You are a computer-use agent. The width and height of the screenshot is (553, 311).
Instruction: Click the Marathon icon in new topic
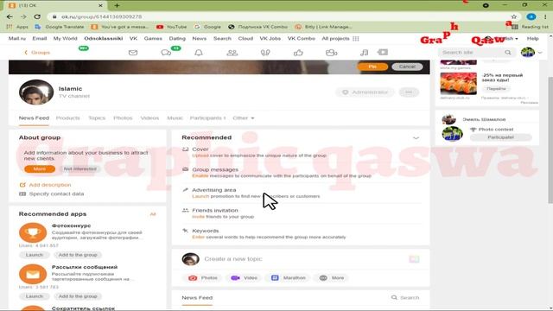tap(275, 278)
